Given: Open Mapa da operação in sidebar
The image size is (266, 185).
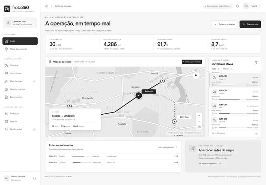Looking at the screenshot, I should (20, 49).
